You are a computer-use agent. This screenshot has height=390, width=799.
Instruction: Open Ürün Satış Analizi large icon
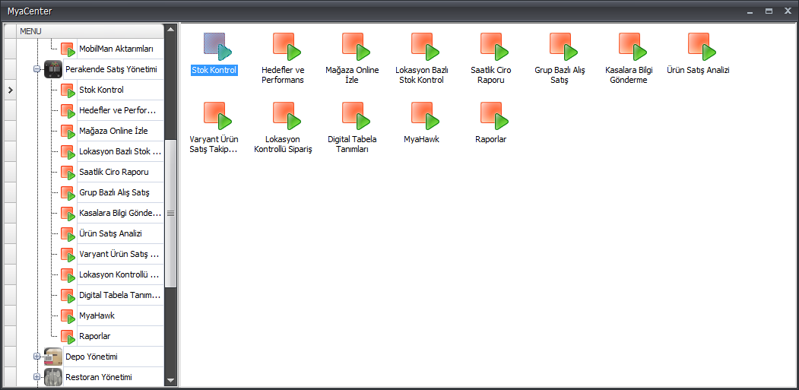tap(702, 47)
